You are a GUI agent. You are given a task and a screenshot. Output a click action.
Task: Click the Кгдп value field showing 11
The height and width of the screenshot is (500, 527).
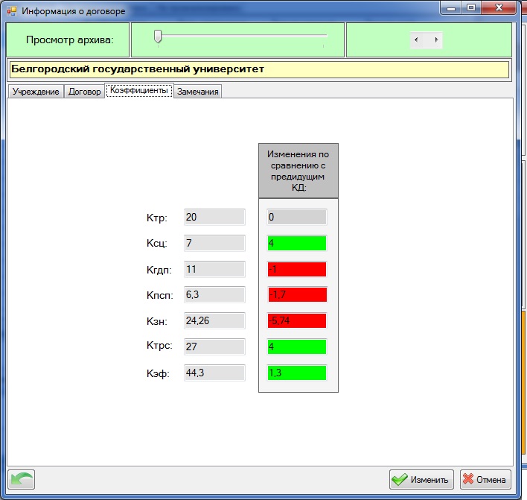click(x=214, y=269)
